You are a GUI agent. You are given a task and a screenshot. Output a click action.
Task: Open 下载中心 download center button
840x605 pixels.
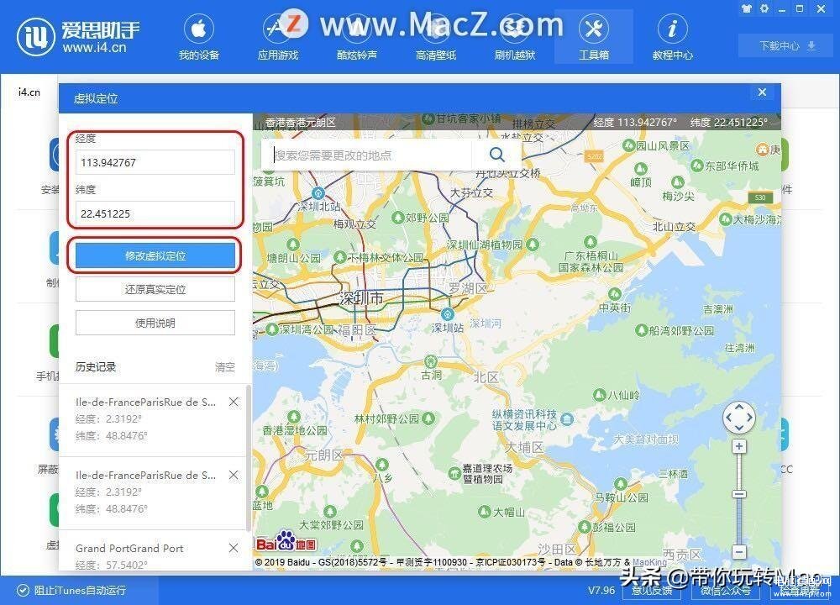pos(788,46)
